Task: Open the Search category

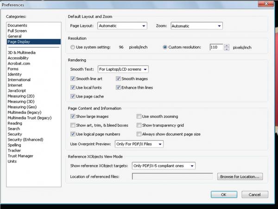Action: coord(13,129)
